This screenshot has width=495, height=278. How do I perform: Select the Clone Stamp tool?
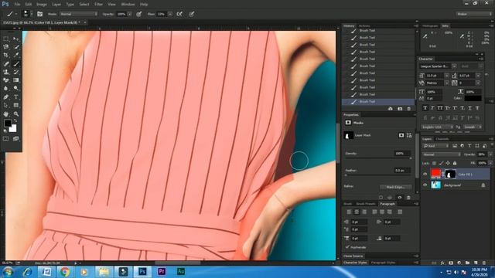pos(6,72)
